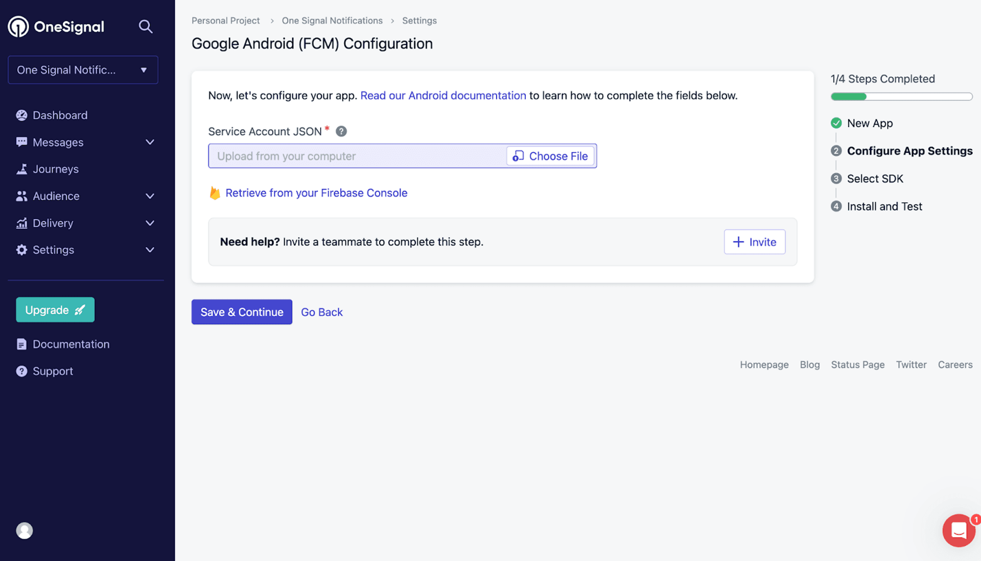Open Read our Android documentation link
981x561 pixels.
tap(442, 95)
